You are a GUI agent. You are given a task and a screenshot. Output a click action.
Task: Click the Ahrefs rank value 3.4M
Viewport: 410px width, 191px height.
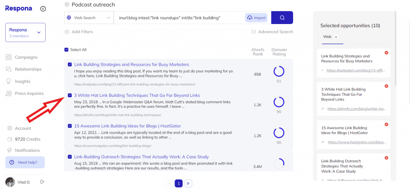(x=257, y=167)
